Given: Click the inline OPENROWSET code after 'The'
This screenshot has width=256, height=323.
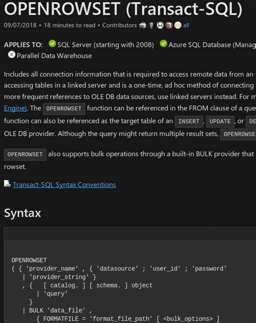Looking at the screenshot, I should 64,109.
